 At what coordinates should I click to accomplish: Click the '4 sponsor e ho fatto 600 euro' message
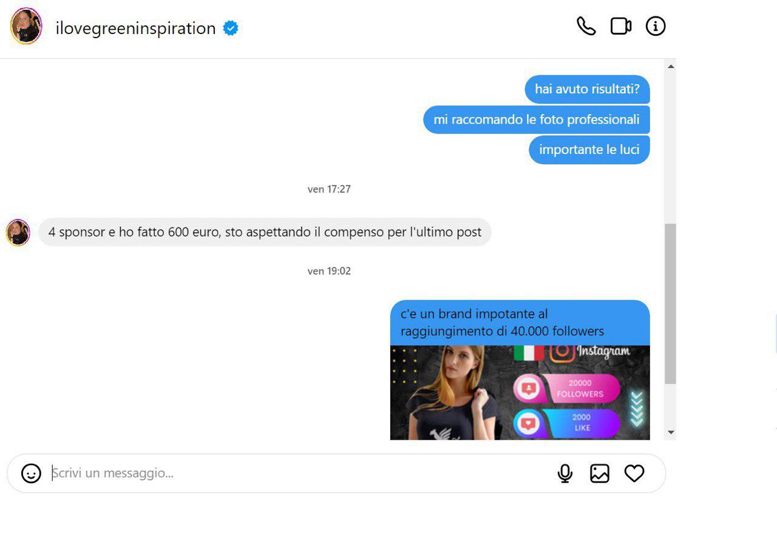(x=265, y=232)
